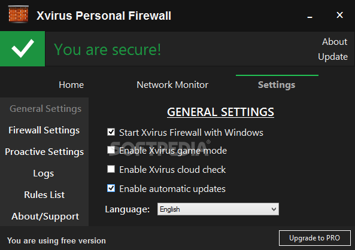Image resolution: width=355 pixels, height=250 pixels.
Task: Open the Rules List section
Action: [x=44, y=195]
